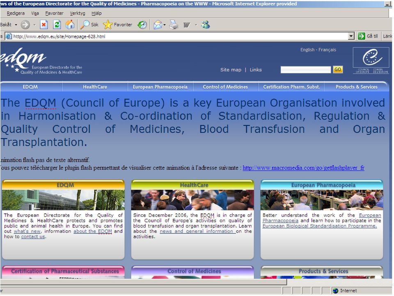Click the Edit with Word icon
Screen dimensions: 394x296
click(187, 25)
